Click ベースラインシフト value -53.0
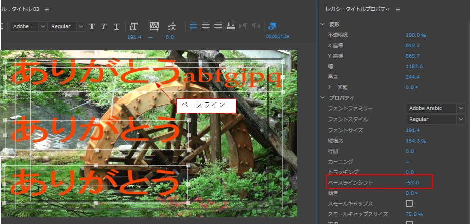Screen dimensions: 470x224 tap(412, 182)
